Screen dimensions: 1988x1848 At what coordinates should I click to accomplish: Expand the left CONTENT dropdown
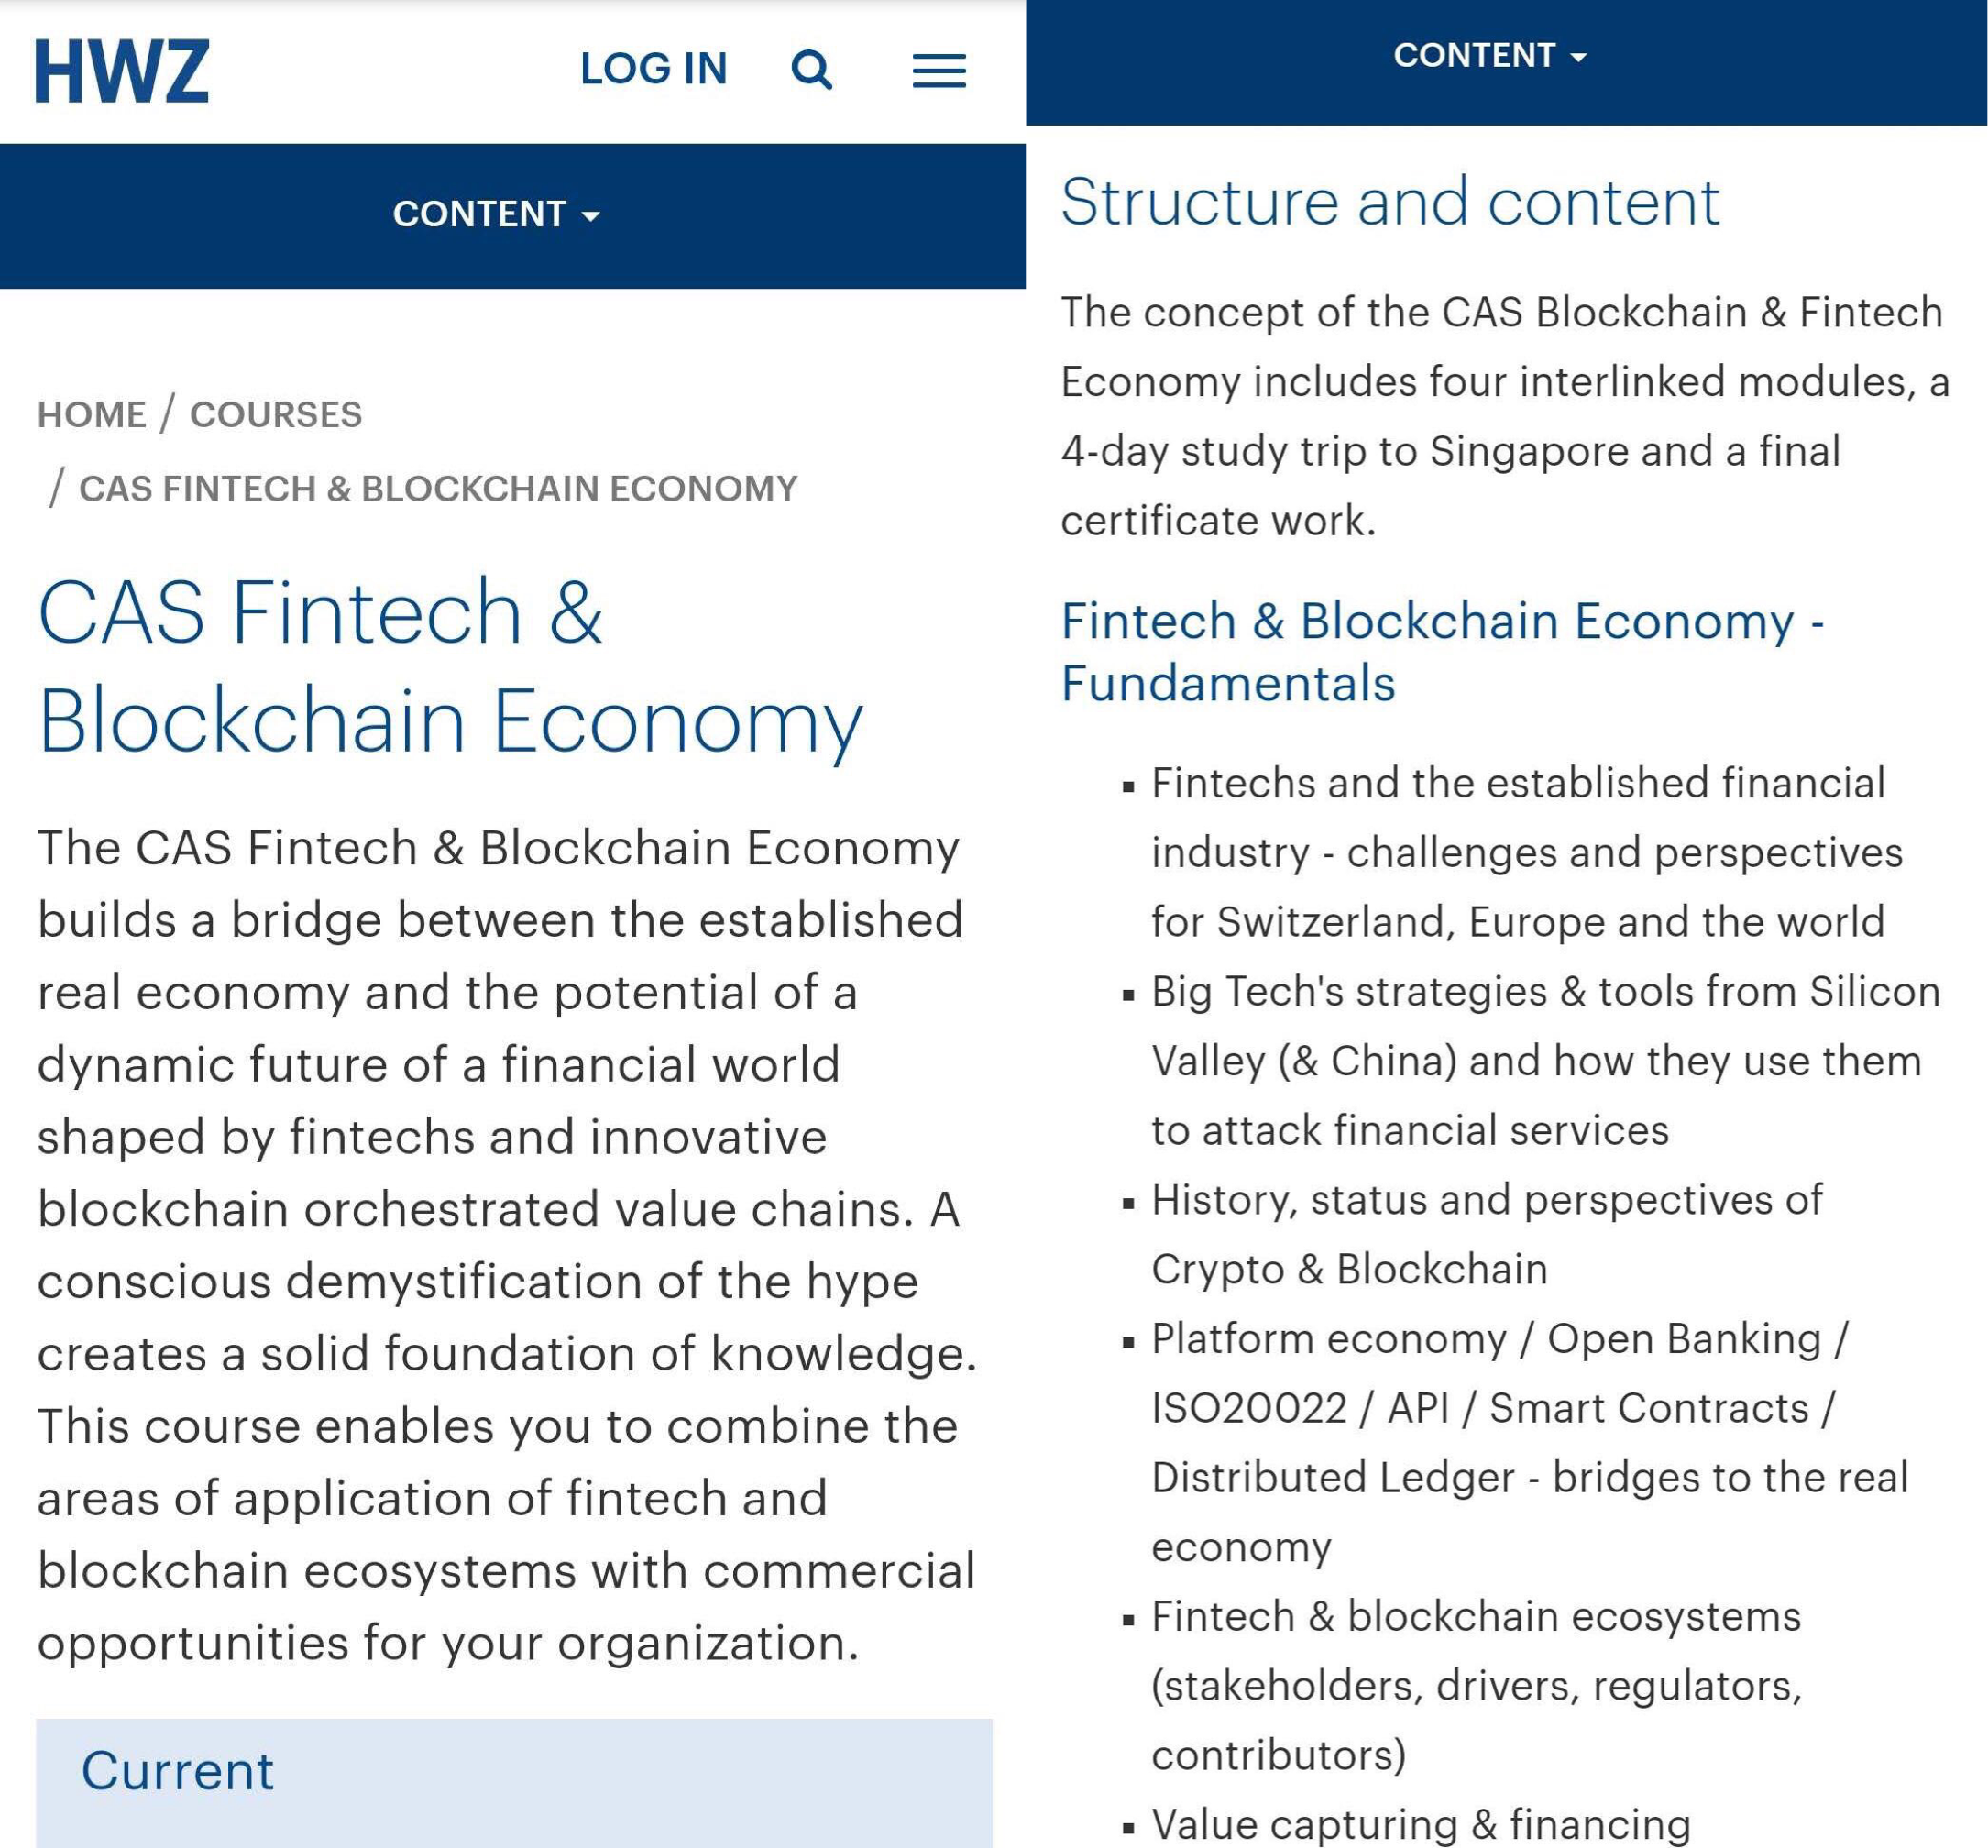(496, 214)
